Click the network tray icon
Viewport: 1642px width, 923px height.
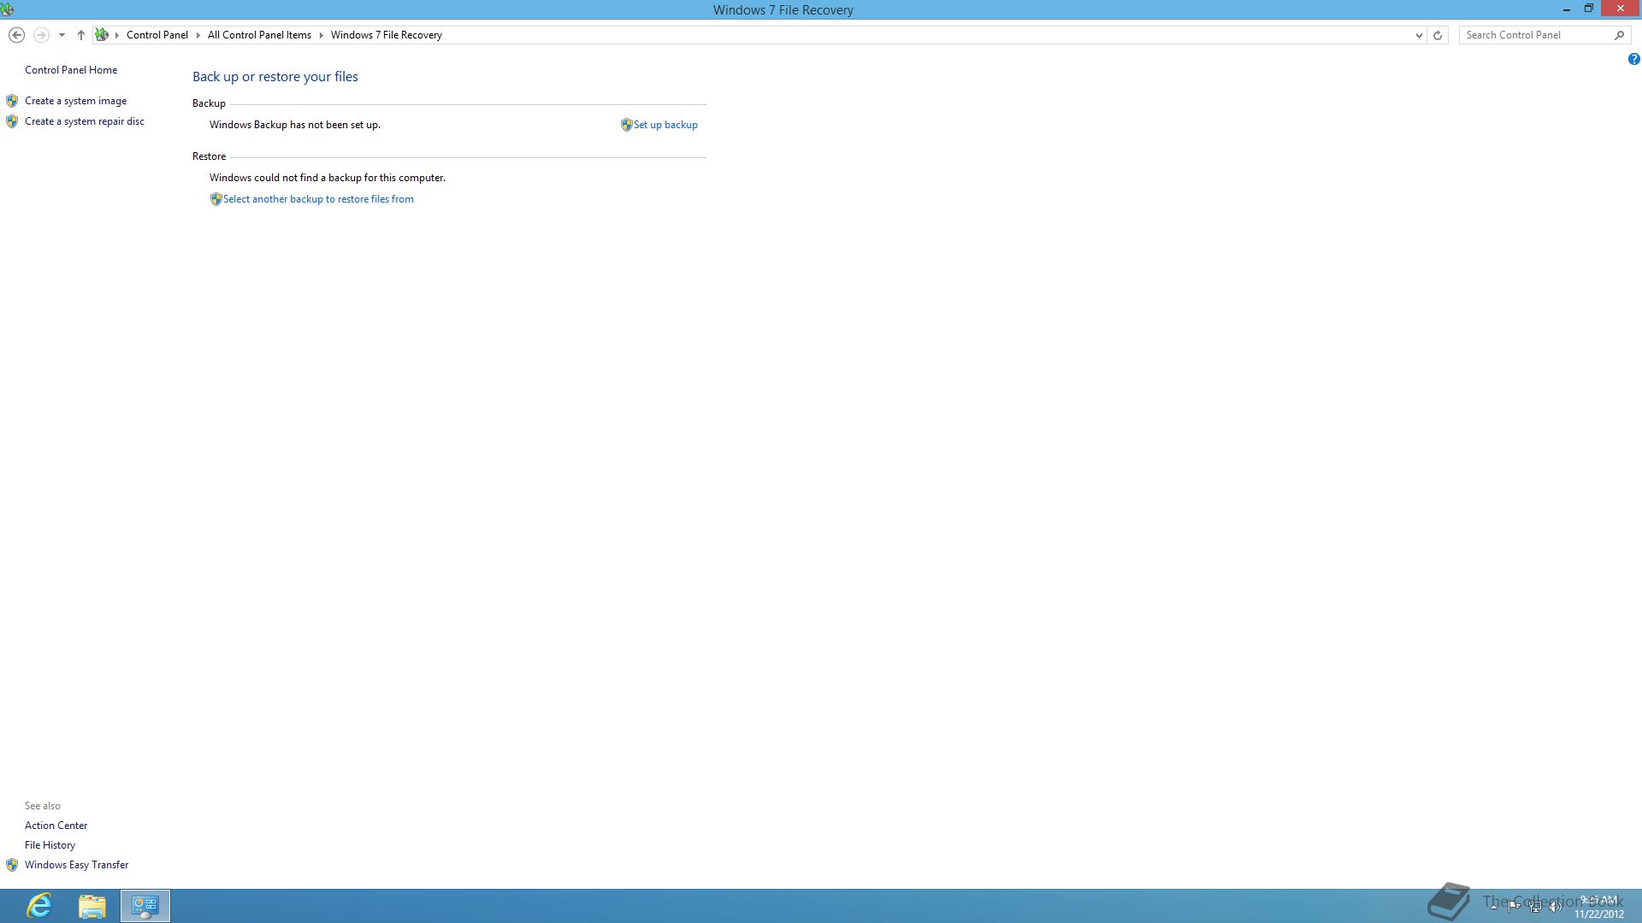1535,907
